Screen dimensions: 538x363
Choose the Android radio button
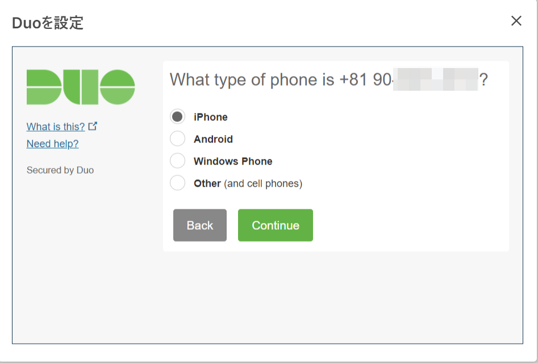[178, 139]
